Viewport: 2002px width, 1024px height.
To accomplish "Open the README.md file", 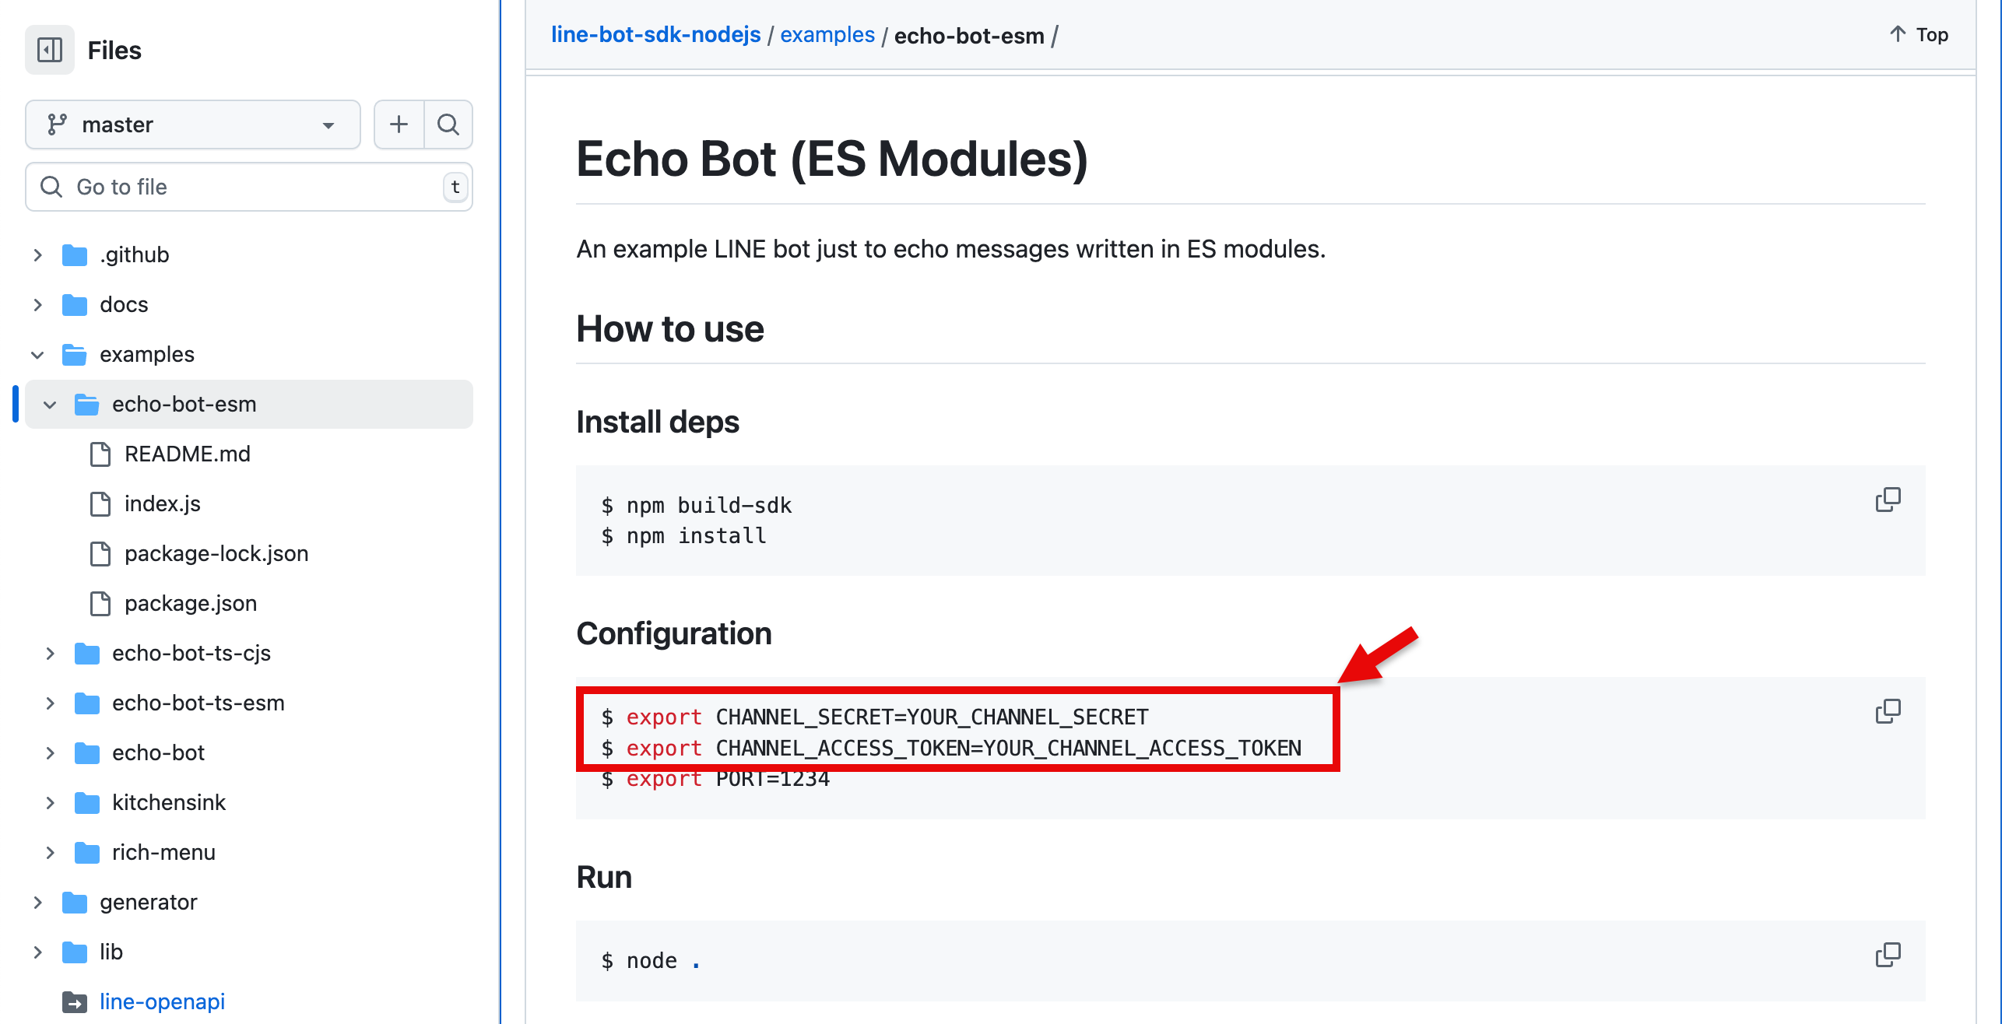I will pyautogui.click(x=187, y=454).
